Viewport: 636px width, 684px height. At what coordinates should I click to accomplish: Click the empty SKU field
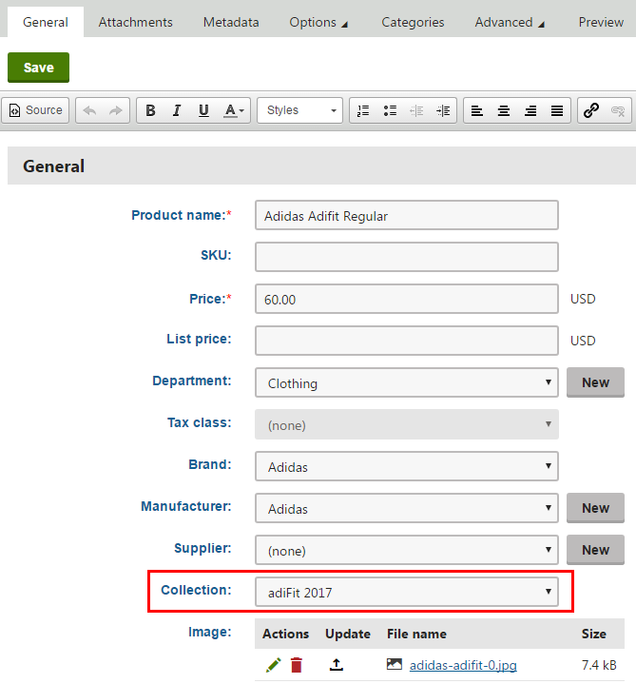click(407, 258)
